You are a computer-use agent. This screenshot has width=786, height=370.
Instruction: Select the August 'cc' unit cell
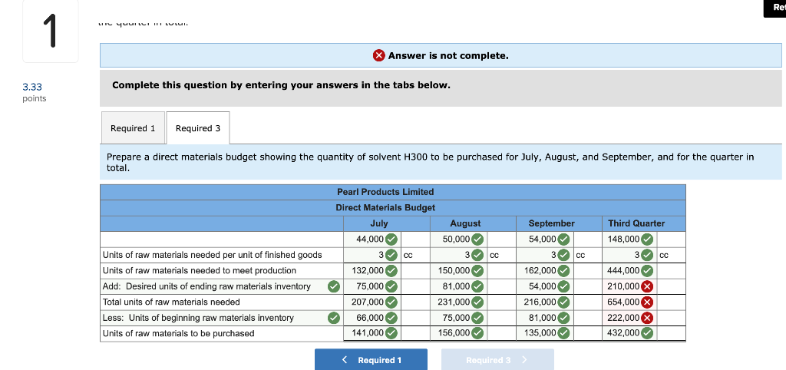pos(501,255)
